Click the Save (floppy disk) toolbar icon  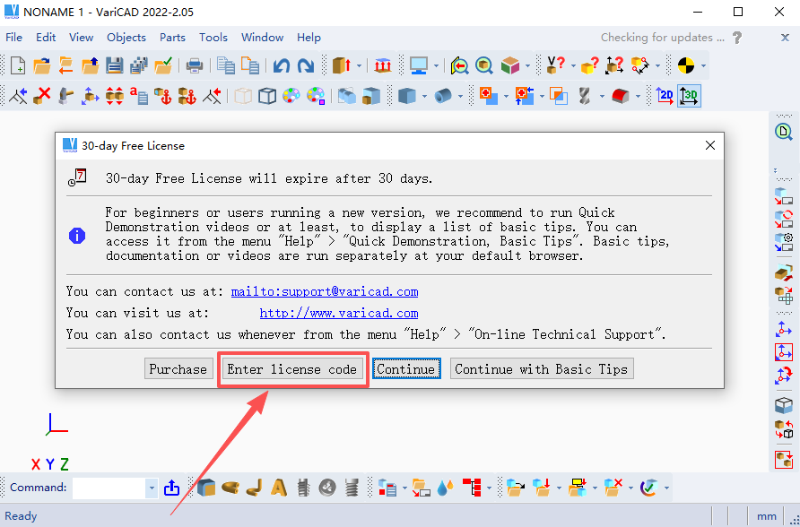coord(115,65)
